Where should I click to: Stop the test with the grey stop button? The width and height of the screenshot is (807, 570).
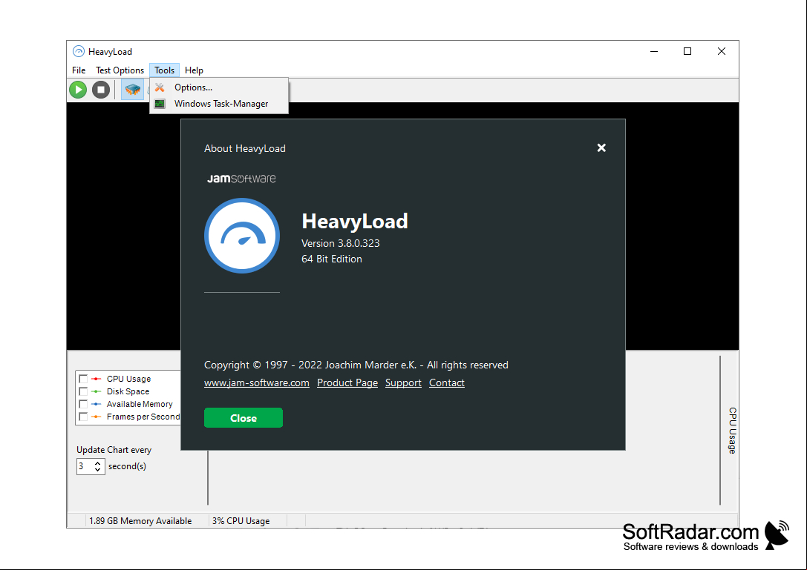click(x=101, y=90)
